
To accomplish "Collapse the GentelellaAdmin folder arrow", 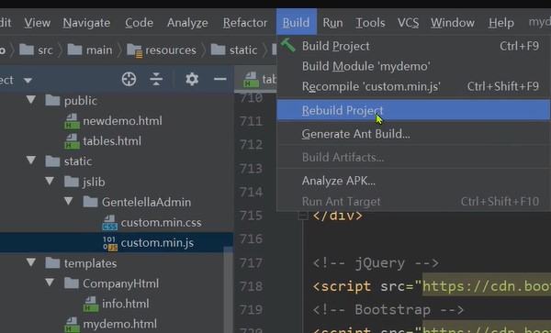I will tap(69, 201).
